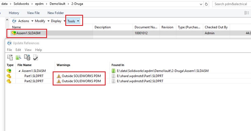The height and width of the screenshot is (131, 251).
Task: Click the Part2.SLDPRT part type icon
Action: [x=9, y=81]
